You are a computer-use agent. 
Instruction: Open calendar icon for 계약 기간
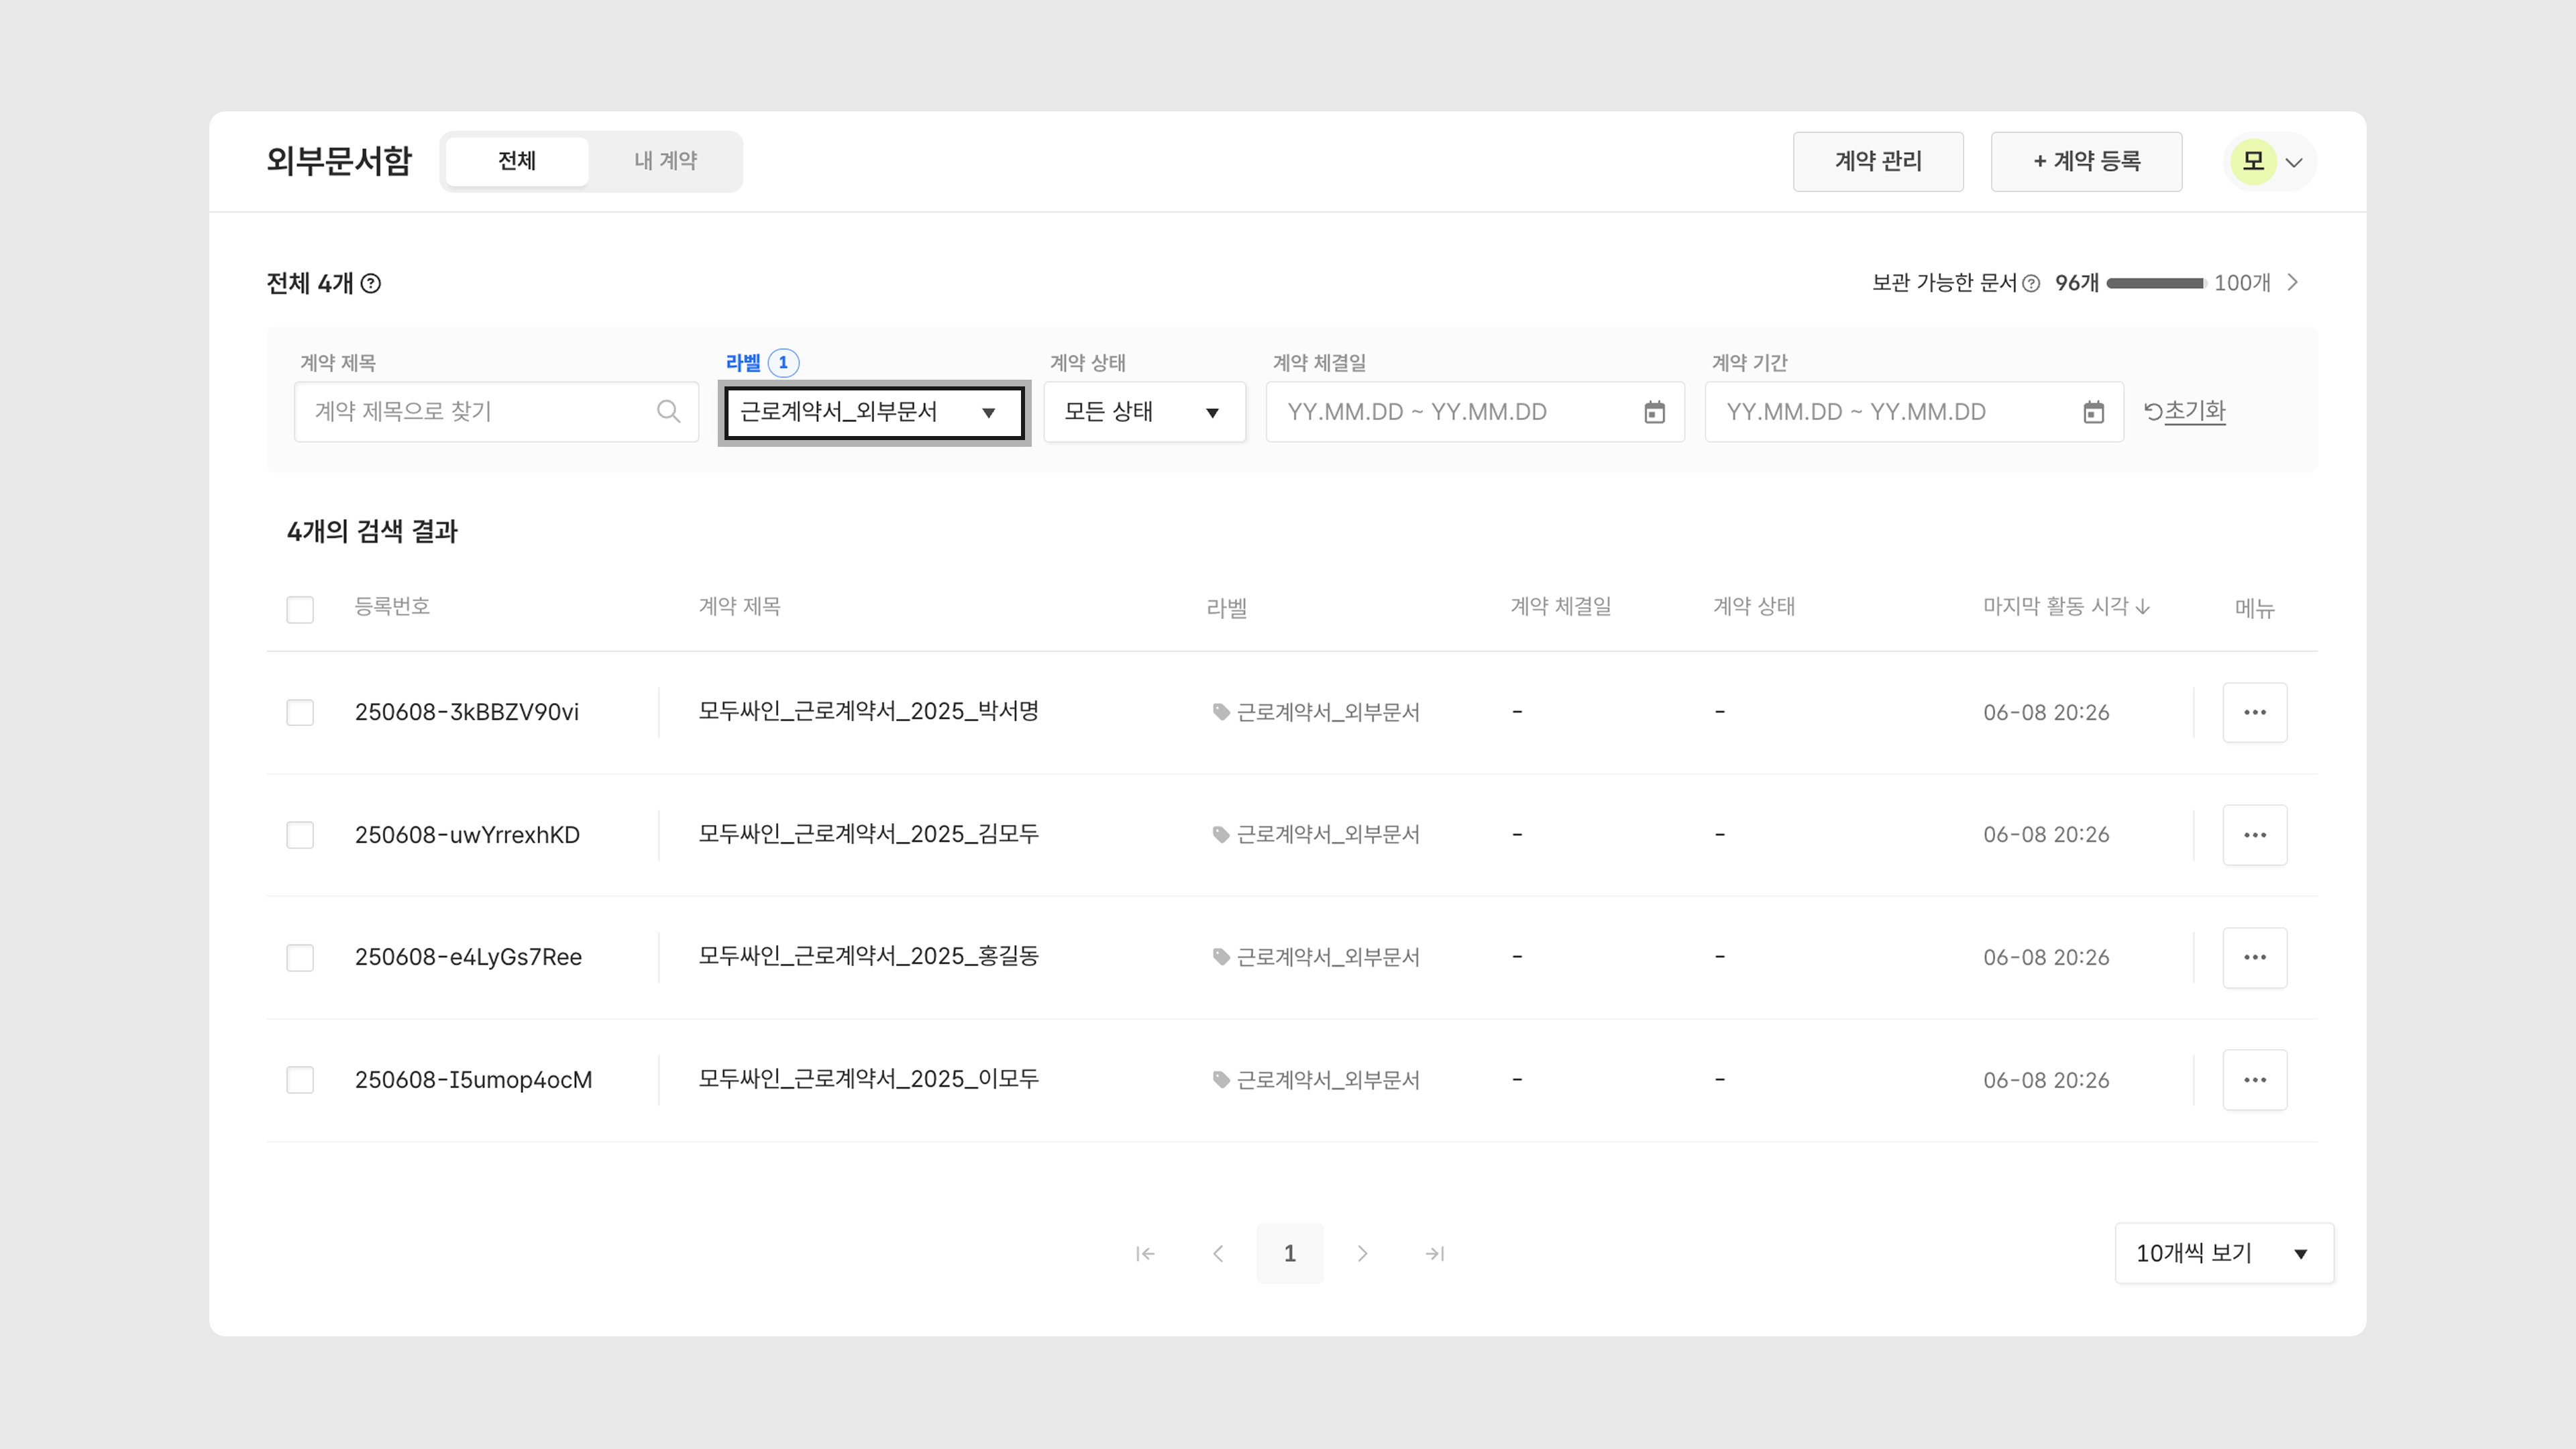coord(2093,412)
